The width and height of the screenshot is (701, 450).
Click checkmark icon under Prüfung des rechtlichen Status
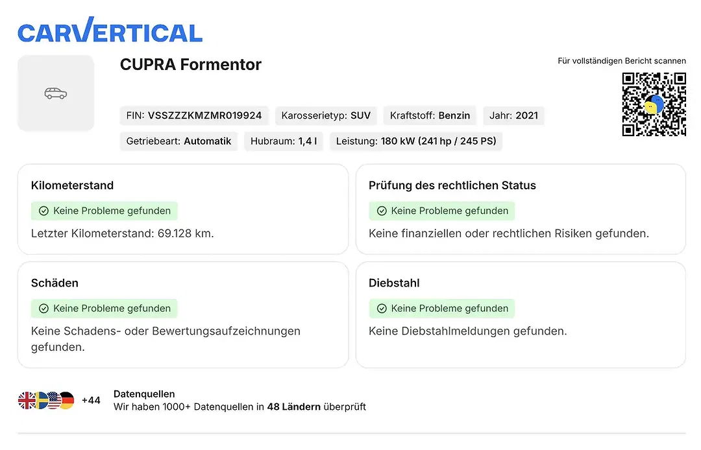click(x=382, y=211)
